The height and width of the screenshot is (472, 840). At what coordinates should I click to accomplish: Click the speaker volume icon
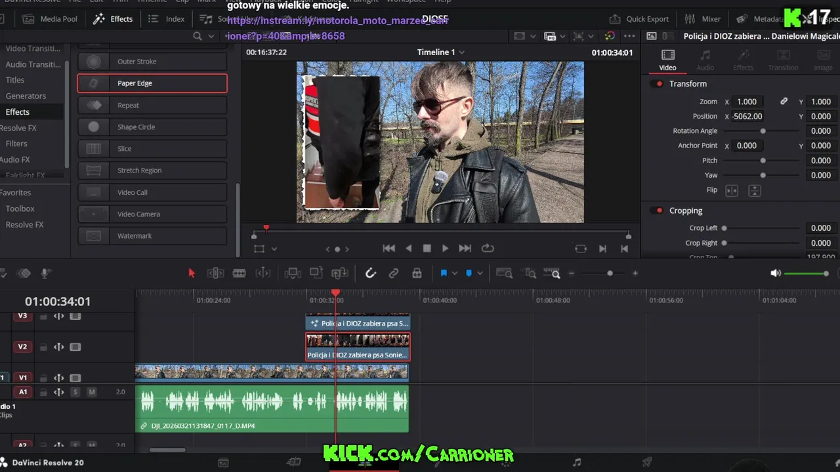click(x=776, y=273)
